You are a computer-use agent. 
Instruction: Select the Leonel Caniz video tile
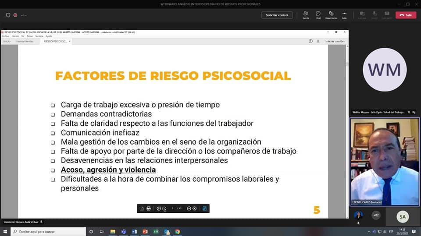tap(385, 162)
